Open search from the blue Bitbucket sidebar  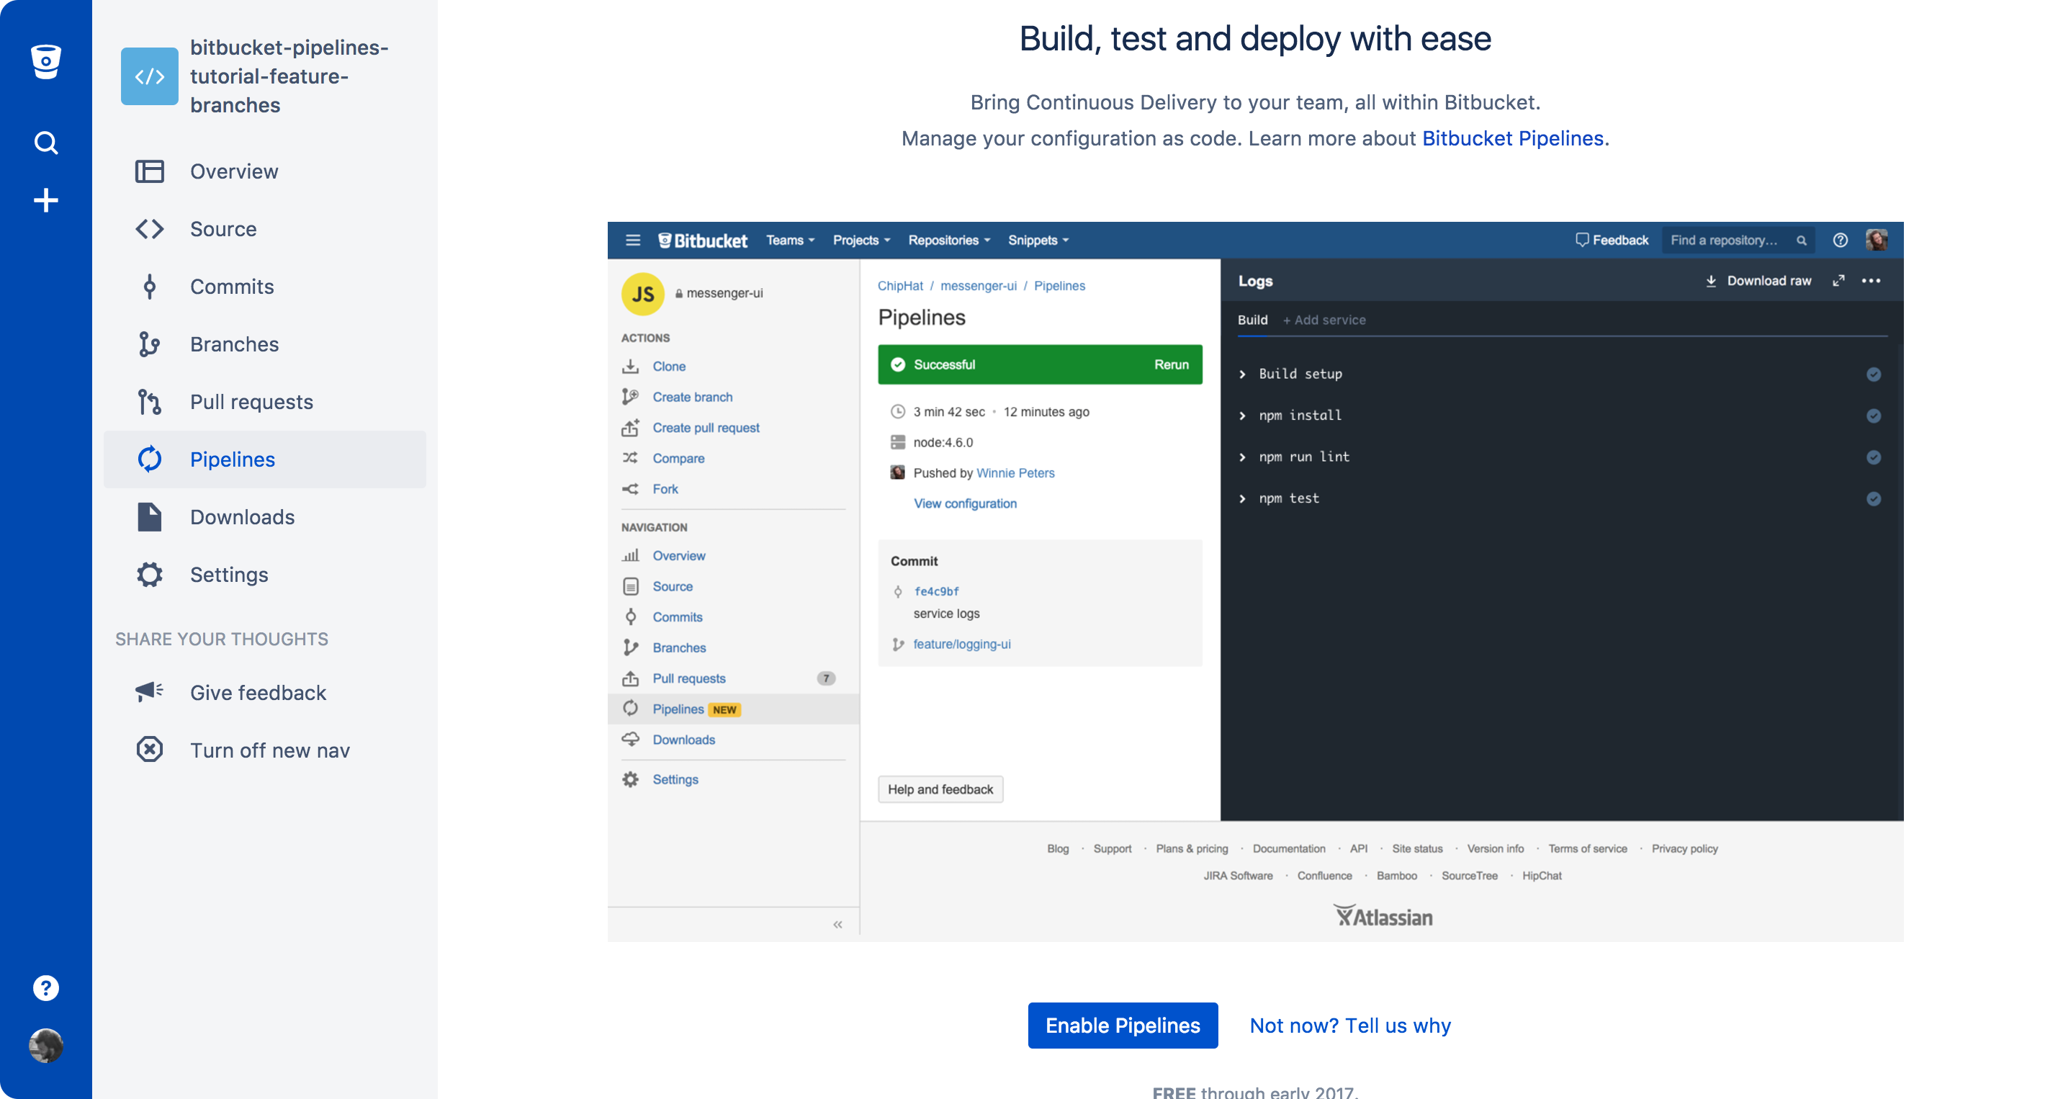click(45, 143)
